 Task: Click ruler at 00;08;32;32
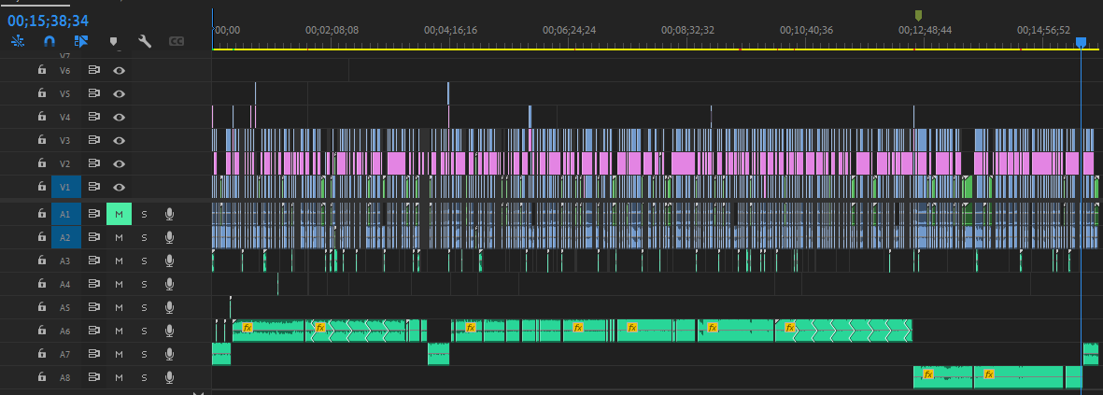(688, 30)
